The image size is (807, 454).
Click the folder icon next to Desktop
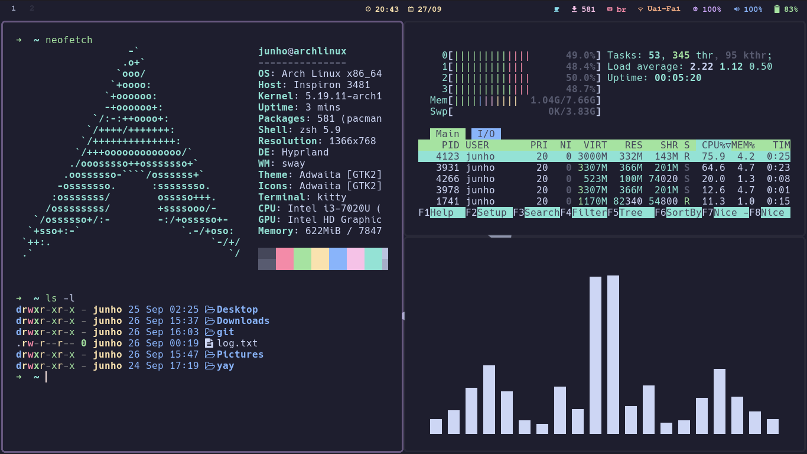tap(210, 310)
